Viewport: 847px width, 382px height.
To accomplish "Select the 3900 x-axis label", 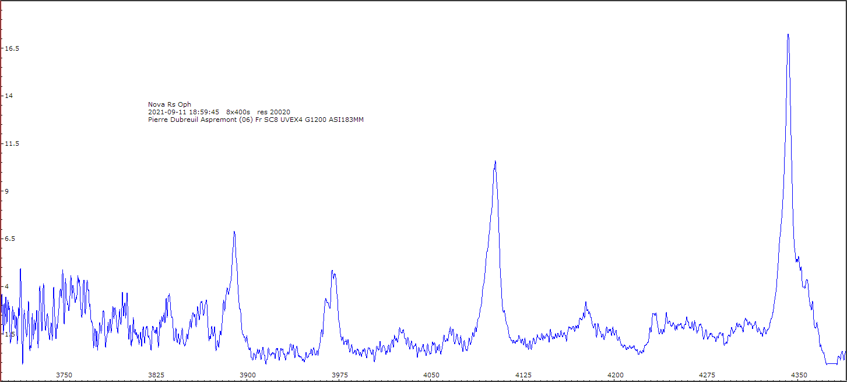I will (x=248, y=375).
